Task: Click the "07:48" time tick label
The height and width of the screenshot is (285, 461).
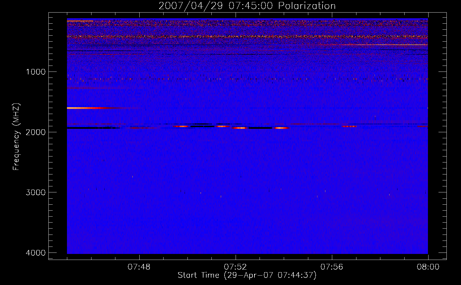Action: [139, 267]
